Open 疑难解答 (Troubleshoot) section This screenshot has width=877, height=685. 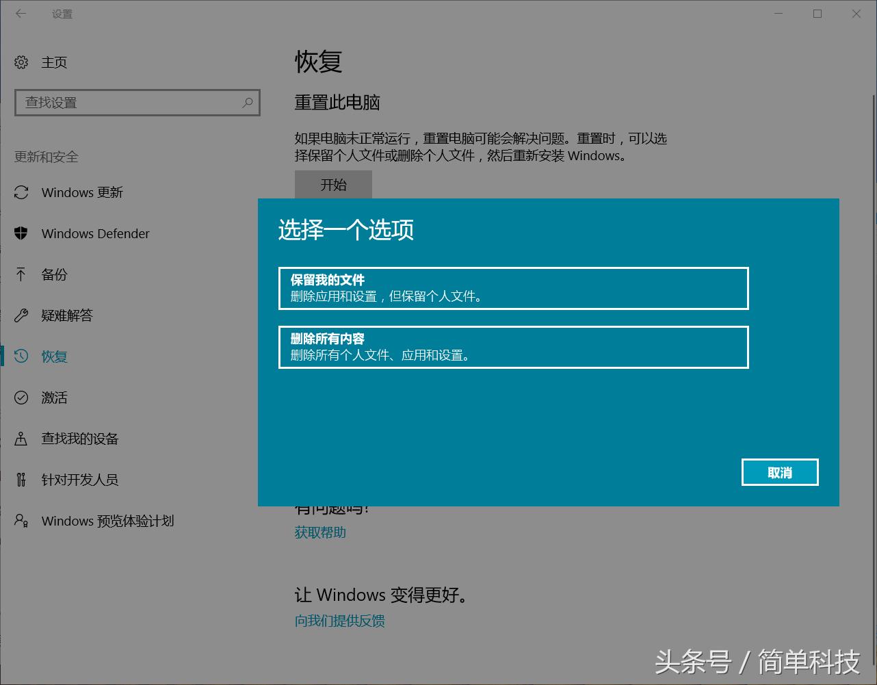22,315
